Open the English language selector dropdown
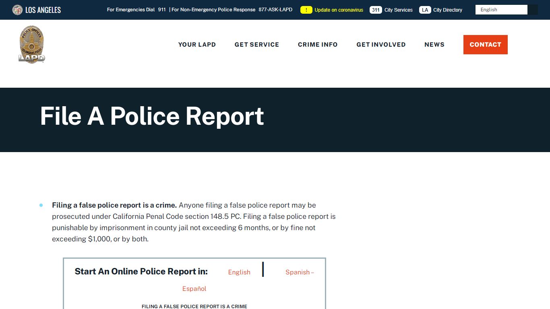 501,10
